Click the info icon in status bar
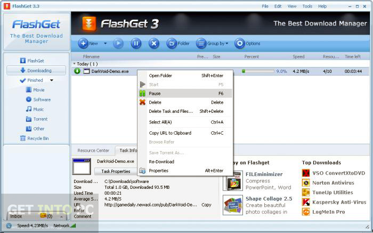Viewport: 373px width, 233px height. click(x=9, y=226)
